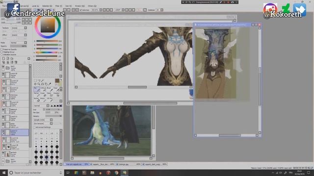Click the foreground color swatch
Image resolution: width=314 pixels, height=176 pixels.
coord(57,81)
